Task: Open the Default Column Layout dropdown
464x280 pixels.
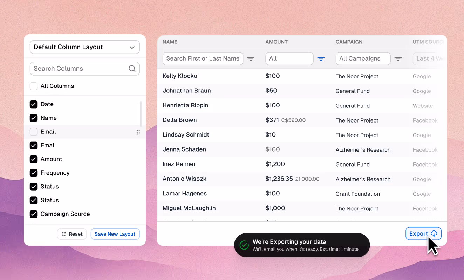Action: (85, 47)
